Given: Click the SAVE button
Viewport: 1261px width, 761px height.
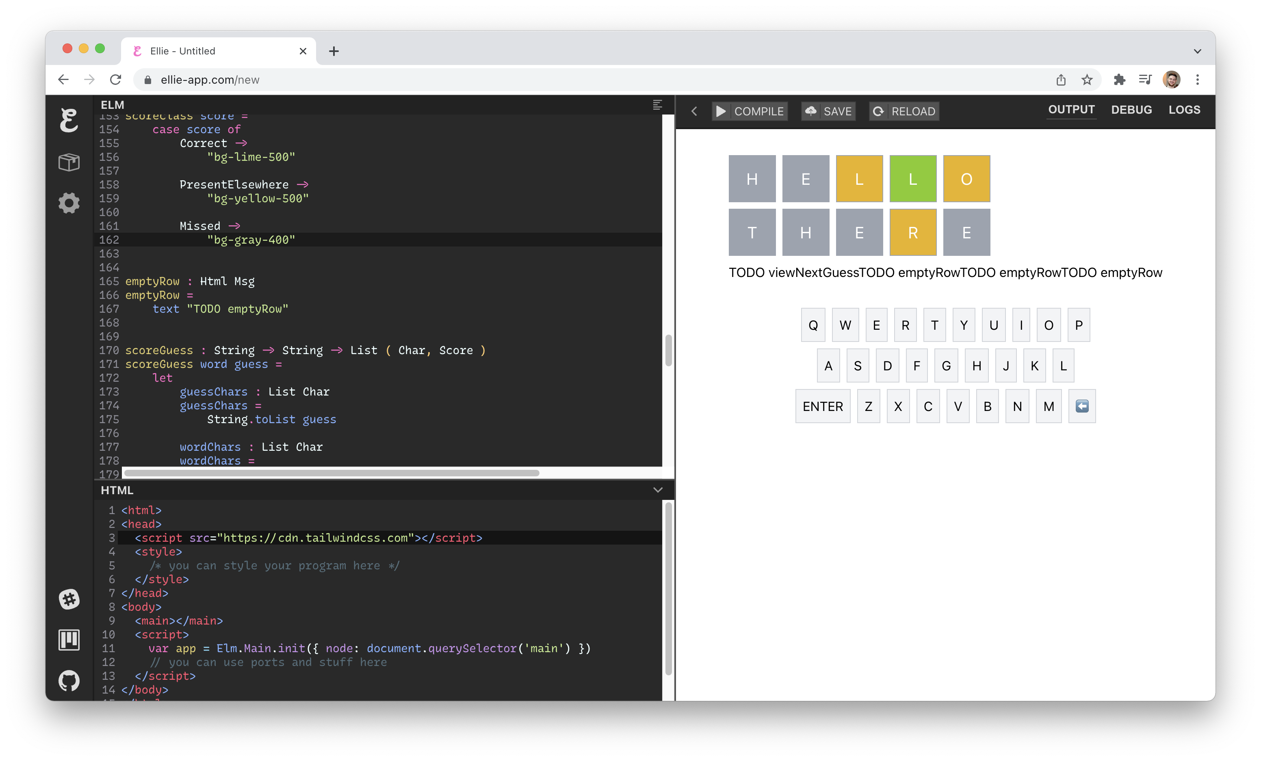Looking at the screenshot, I should click(x=829, y=111).
